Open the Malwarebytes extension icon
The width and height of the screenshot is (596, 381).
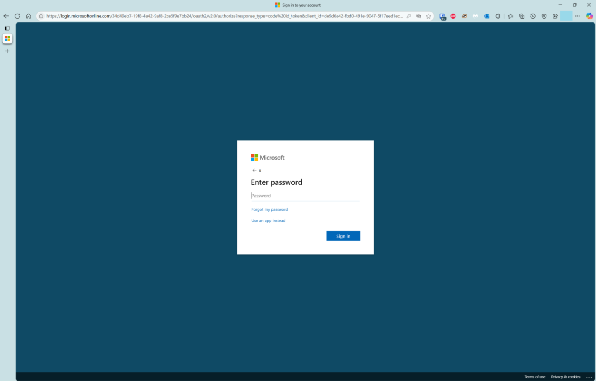476,16
